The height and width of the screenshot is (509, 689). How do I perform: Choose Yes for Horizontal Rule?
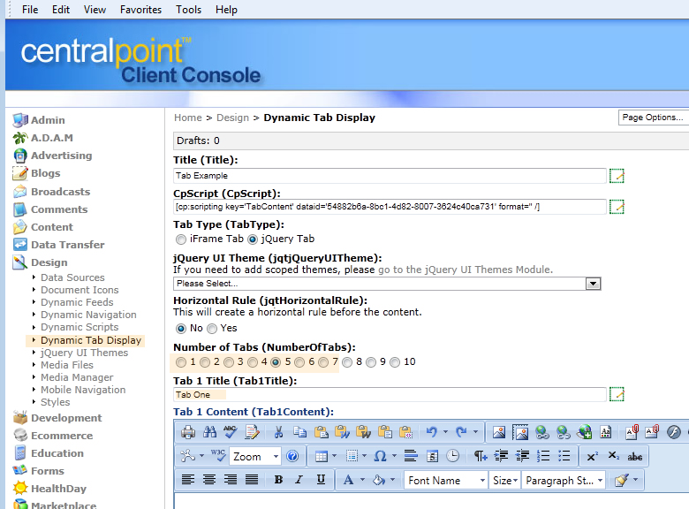click(212, 328)
